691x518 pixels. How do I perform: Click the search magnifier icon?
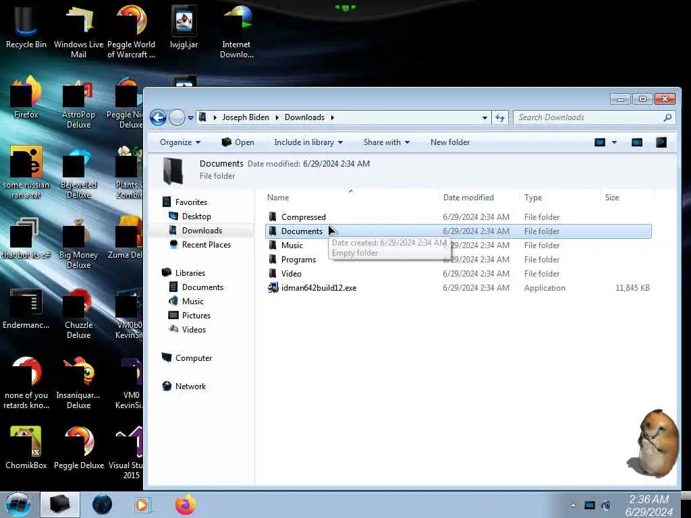(667, 117)
